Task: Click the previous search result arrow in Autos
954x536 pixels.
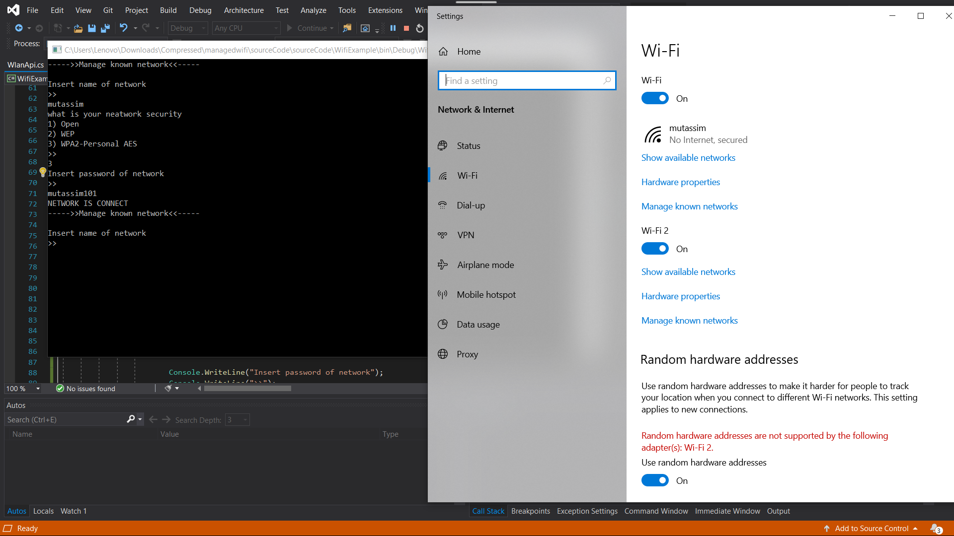Action: (153, 420)
